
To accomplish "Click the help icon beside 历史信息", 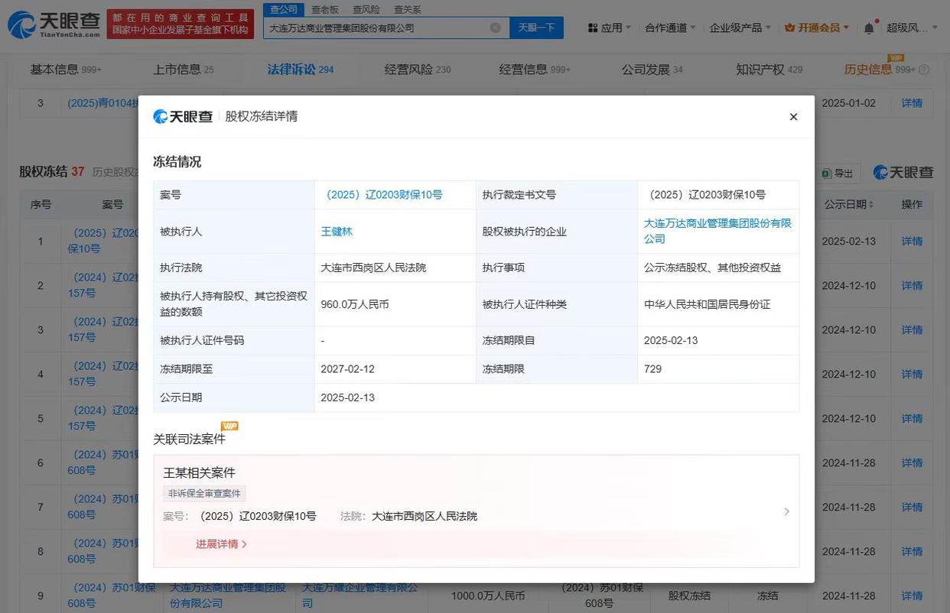I will [924, 70].
